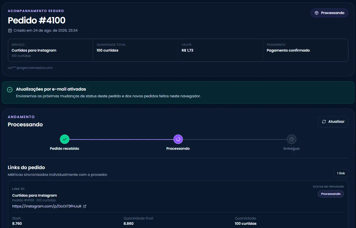Click the Processando step label under progress bar
The height and width of the screenshot is (228, 356).
click(x=178, y=149)
